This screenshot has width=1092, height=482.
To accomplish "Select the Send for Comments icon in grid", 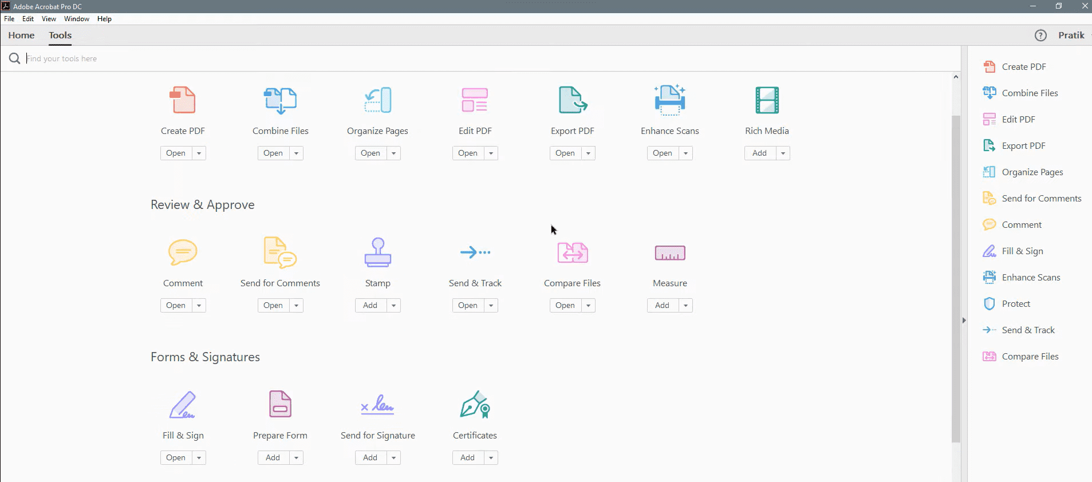I will 280,252.
